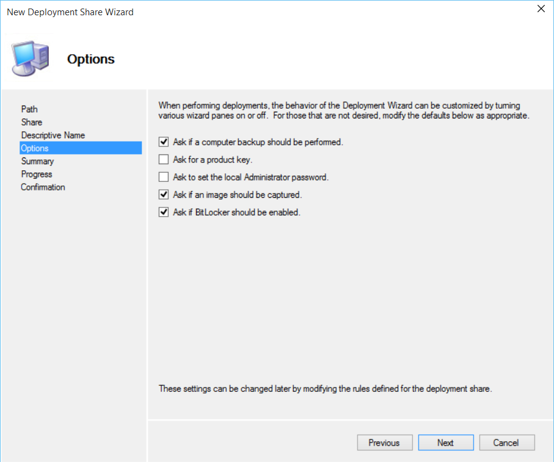This screenshot has width=554, height=462.
Task: Disable the image capture prompt checkbox
Action: pos(163,195)
